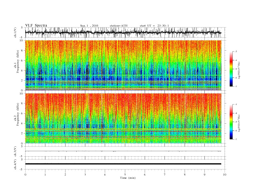Click the "2" kHz tick of ch.2 spectrogram
Screen dimensions: 253x196
(22, 134)
